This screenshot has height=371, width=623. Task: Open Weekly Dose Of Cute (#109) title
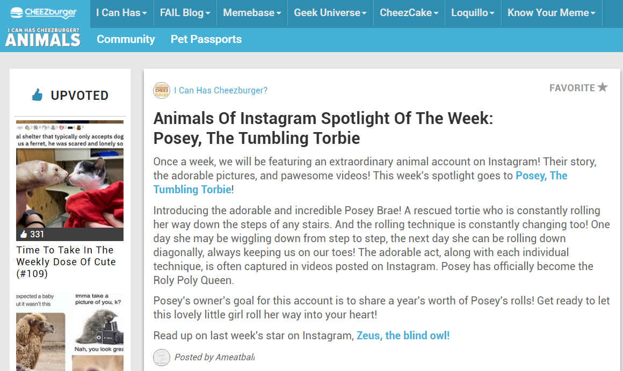coord(66,261)
